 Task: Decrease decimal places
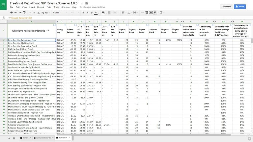click(39, 12)
